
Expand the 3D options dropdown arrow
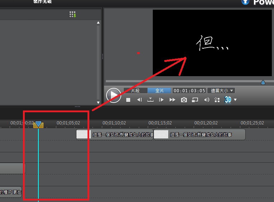click(x=235, y=100)
